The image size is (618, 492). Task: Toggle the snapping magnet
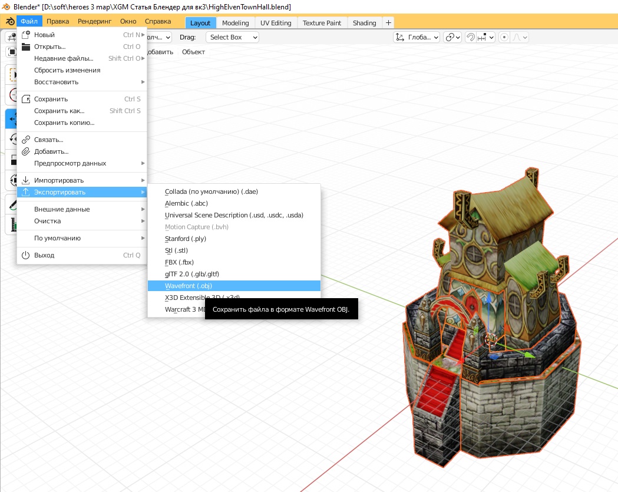tap(471, 37)
